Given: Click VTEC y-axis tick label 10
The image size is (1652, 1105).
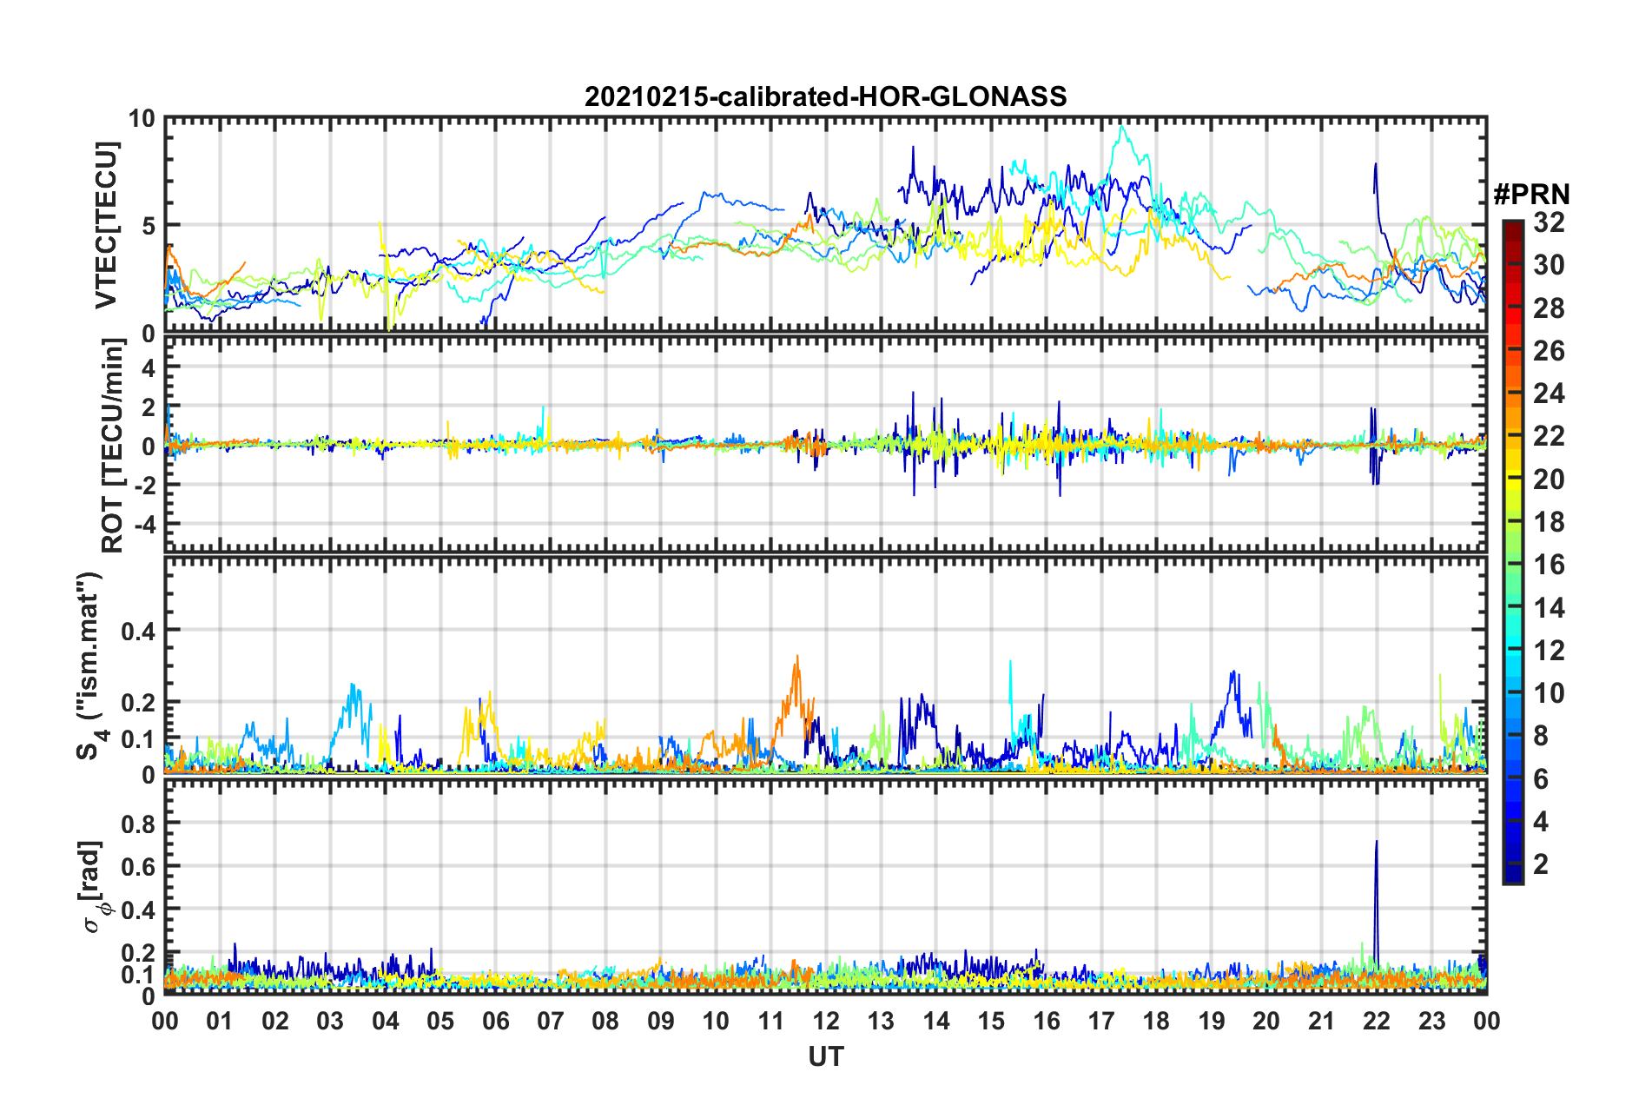Looking at the screenshot, I should 142,119.
